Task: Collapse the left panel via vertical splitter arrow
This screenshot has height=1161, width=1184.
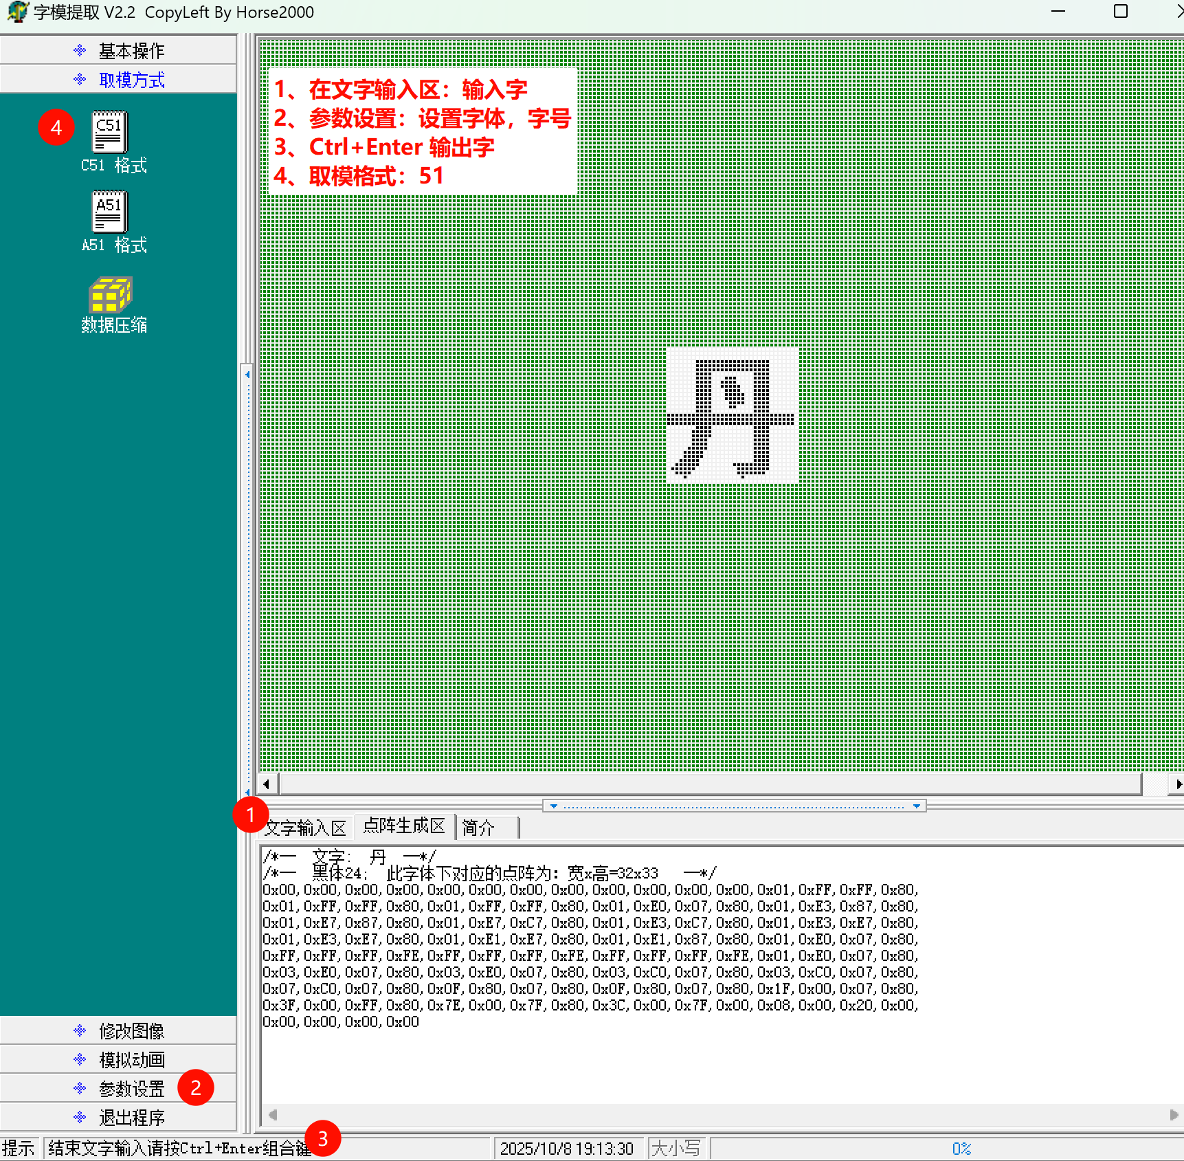Action: [x=247, y=375]
